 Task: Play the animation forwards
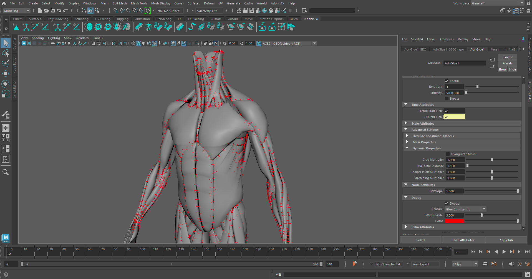coord(504,252)
